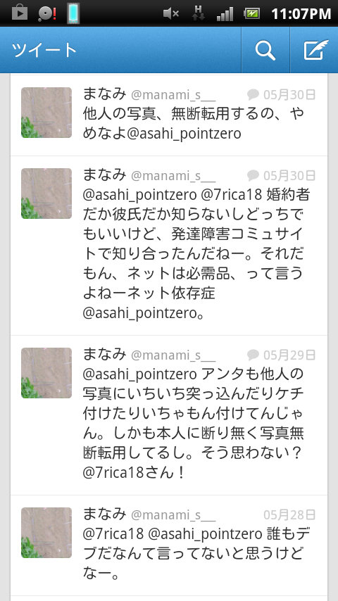The width and height of the screenshot is (338, 601).
Task: Open the まなみ username on the 05月28日 tweet
Action: pyautogui.click(x=104, y=514)
